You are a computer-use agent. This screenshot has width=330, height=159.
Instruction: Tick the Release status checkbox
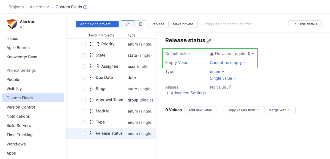coord(84,133)
